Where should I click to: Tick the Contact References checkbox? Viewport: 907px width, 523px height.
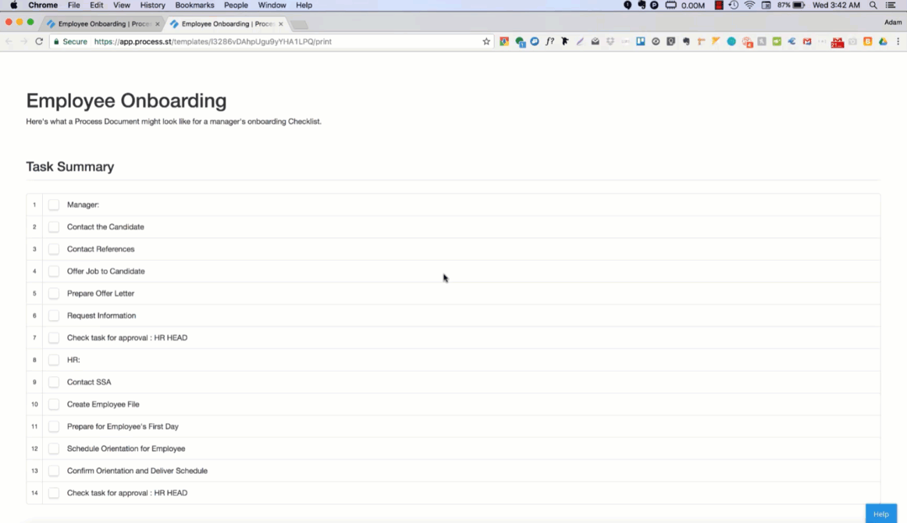pos(54,249)
